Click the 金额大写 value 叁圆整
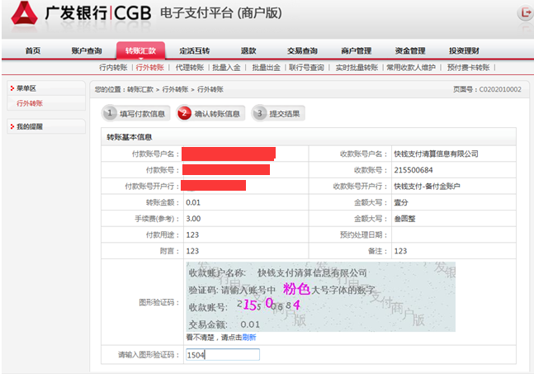The height and width of the screenshot is (374, 534). 404,219
